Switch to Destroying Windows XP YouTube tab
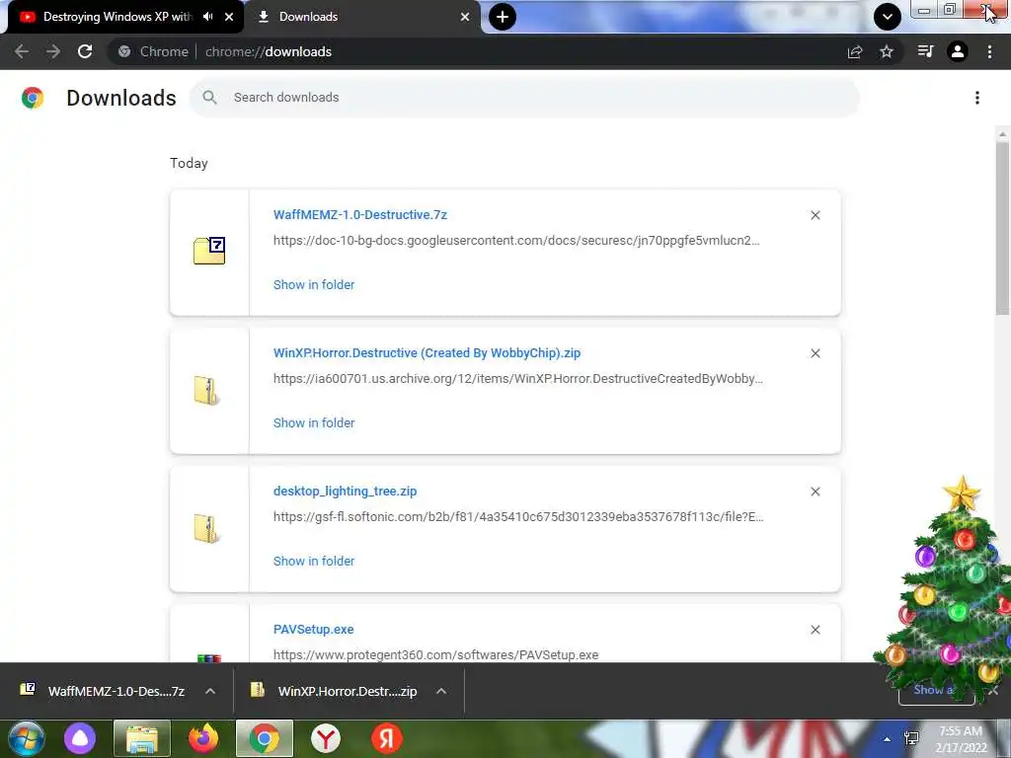This screenshot has height=758, width=1011. point(117,17)
